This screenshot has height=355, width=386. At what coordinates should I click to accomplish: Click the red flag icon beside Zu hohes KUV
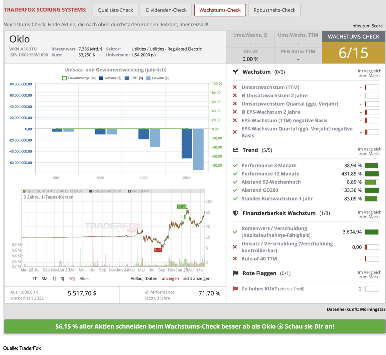tap(235, 289)
